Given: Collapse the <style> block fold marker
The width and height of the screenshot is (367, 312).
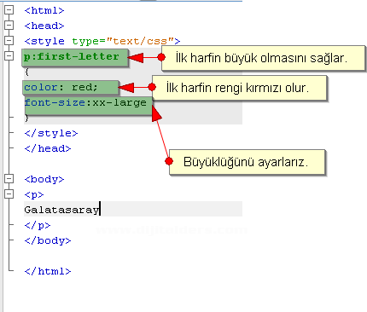Looking at the screenshot, I should pyautogui.click(x=9, y=41).
